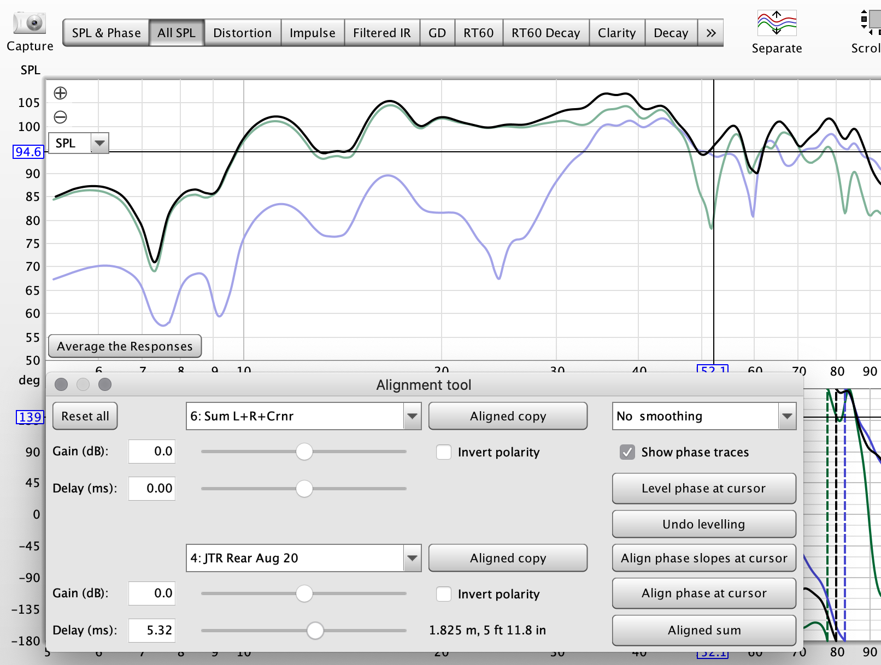This screenshot has width=881, height=665.
Task: Open the Impulse tab
Action: [x=313, y=33]
